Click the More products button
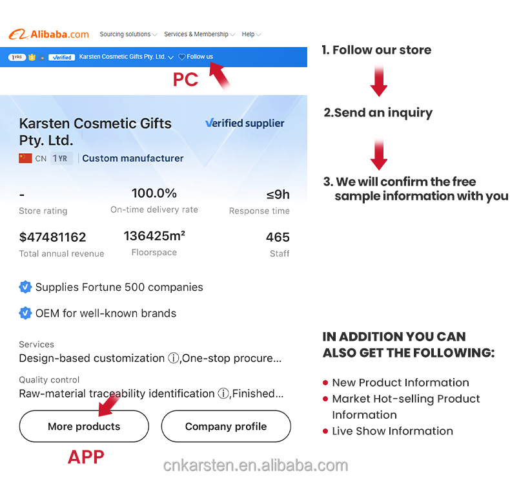510x477 pixels. (x=84, y=427)
